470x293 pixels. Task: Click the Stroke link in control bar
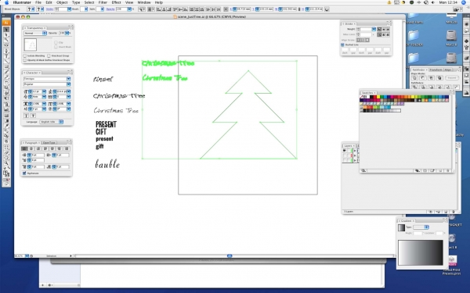[49, 9]
